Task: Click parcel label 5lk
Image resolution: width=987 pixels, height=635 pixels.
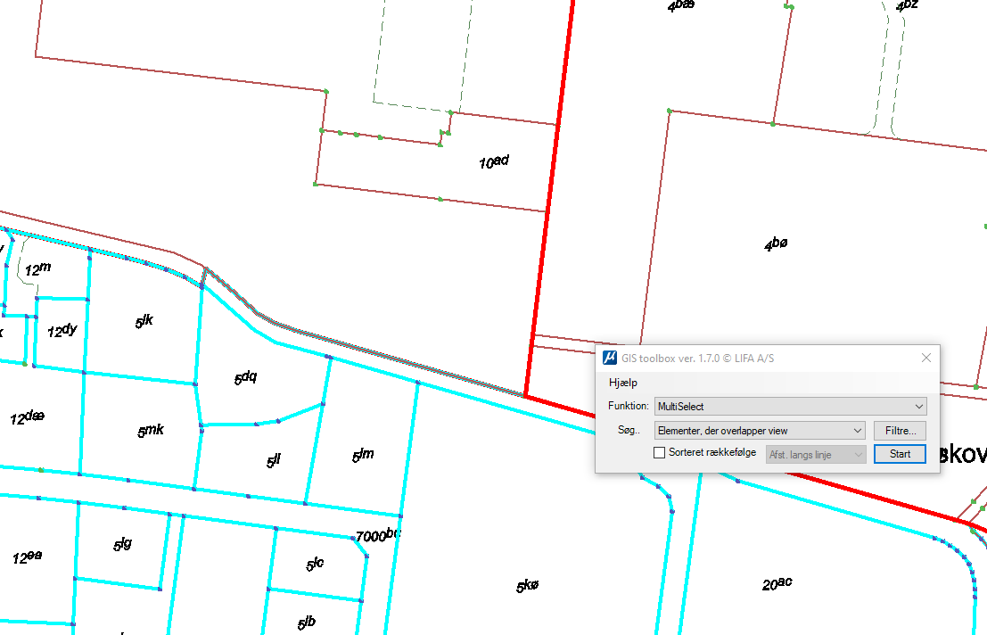Action: click(144, 321)
